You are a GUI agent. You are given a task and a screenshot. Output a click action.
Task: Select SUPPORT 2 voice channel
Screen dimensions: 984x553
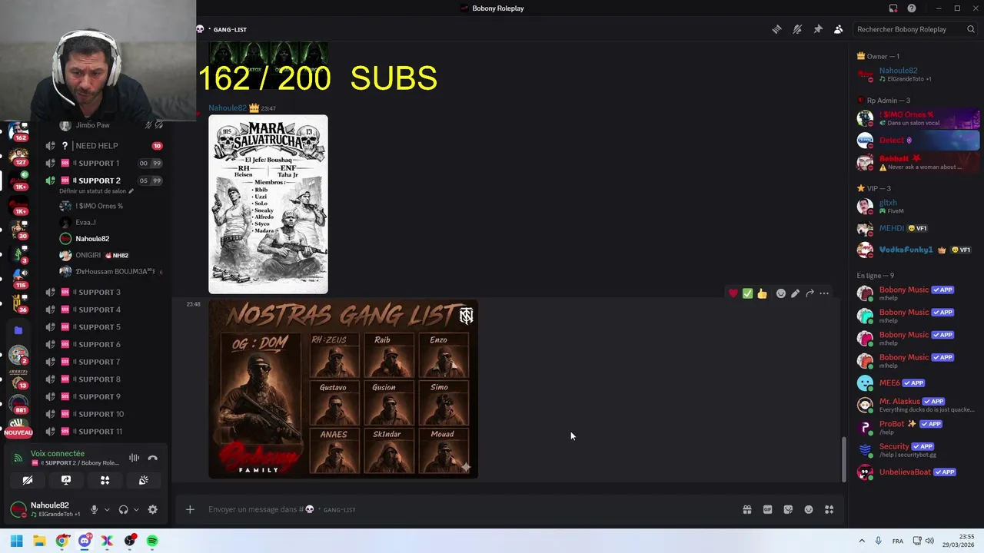point(105,180)
